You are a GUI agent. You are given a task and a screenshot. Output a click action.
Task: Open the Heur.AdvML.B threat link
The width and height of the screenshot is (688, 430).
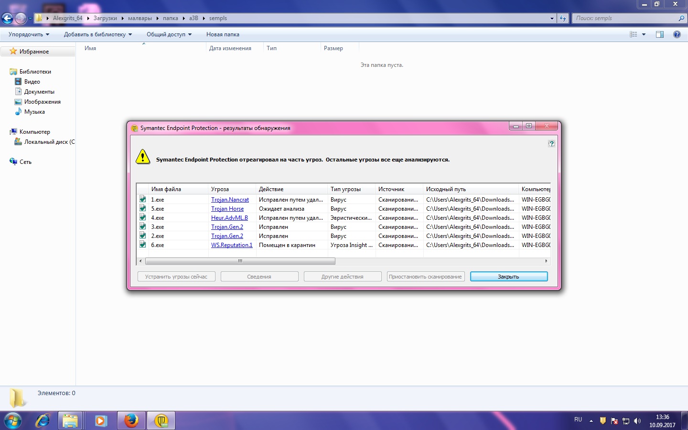(229, 218)
